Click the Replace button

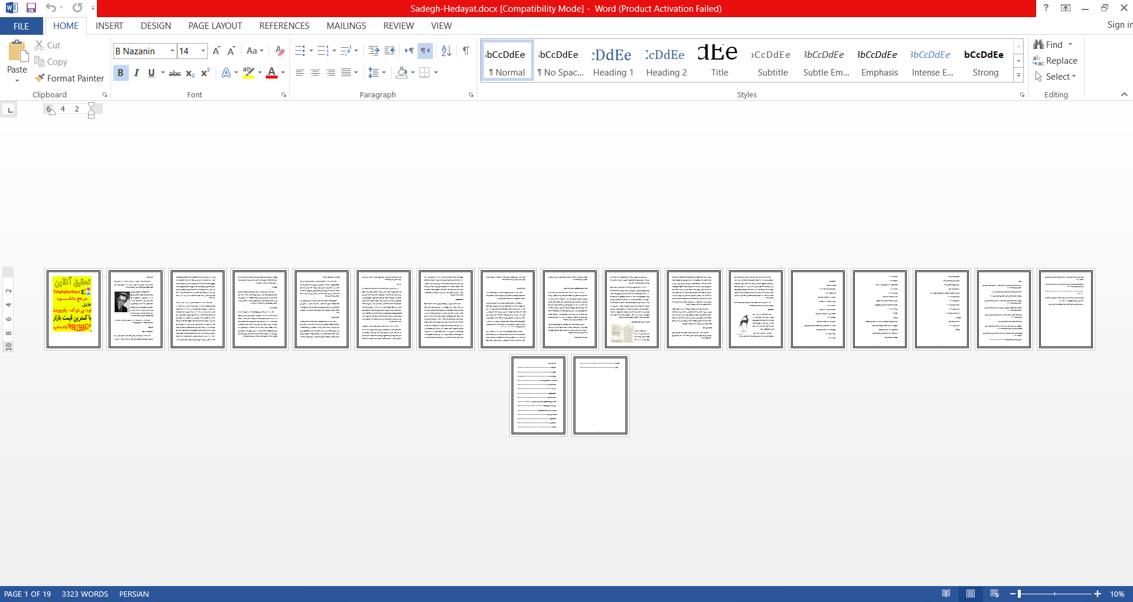[1055, 61]
